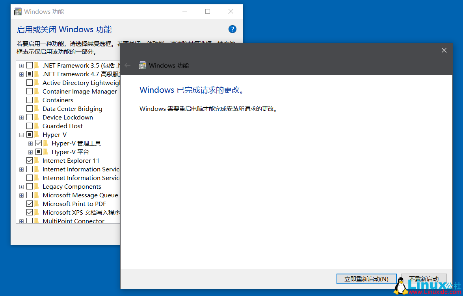
Task: Select the Internet Explorer 11 row text
Action: coord(71,160)
